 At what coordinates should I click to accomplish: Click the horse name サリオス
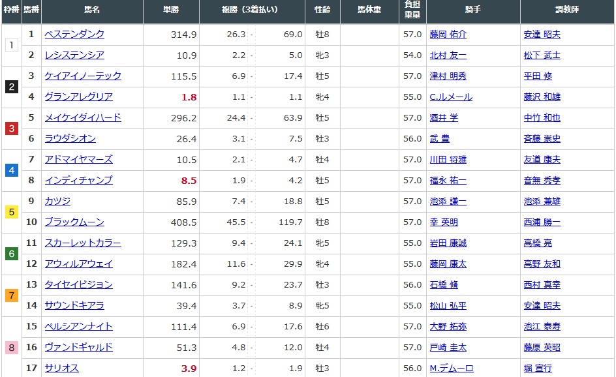coord(61,369)
